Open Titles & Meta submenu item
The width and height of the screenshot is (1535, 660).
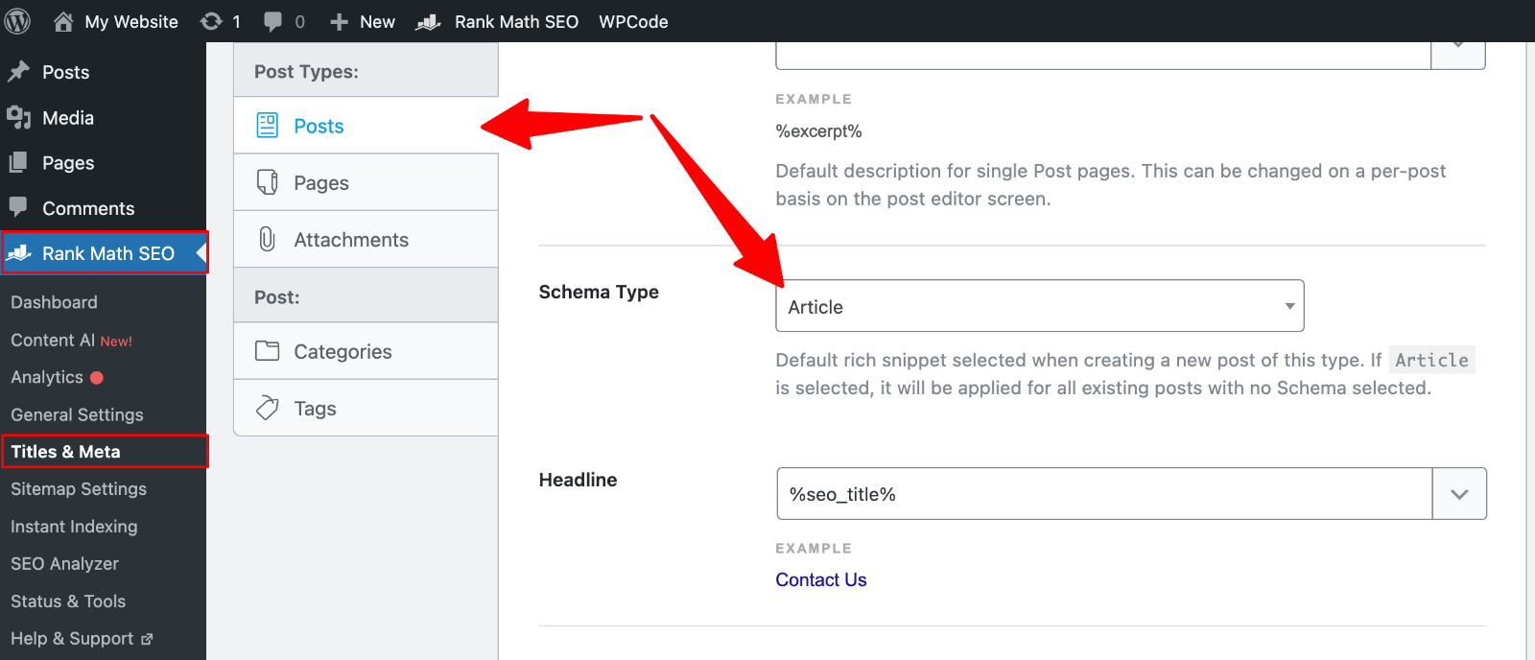(65, 452)
